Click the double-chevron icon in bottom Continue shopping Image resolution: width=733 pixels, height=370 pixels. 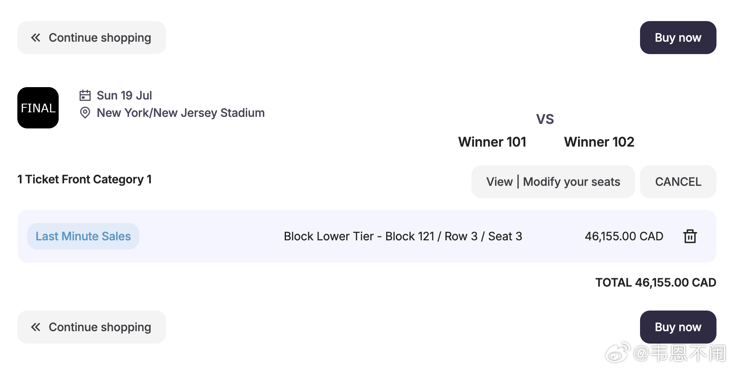(36, 327)
